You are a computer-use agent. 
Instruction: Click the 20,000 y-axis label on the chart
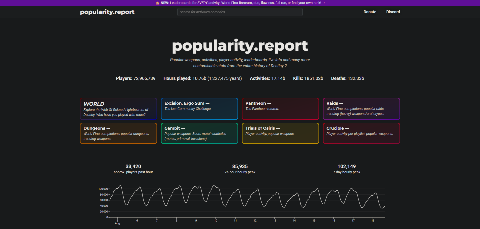click(x=104, y=212)
